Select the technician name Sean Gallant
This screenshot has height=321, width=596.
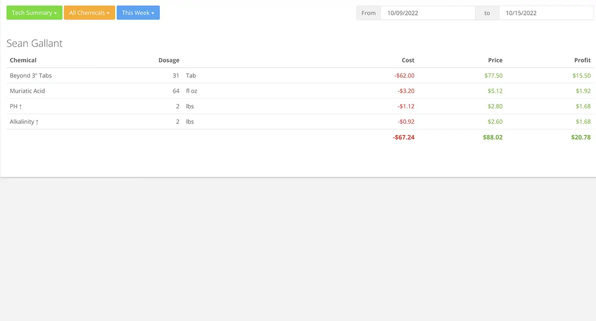(34, 43)
